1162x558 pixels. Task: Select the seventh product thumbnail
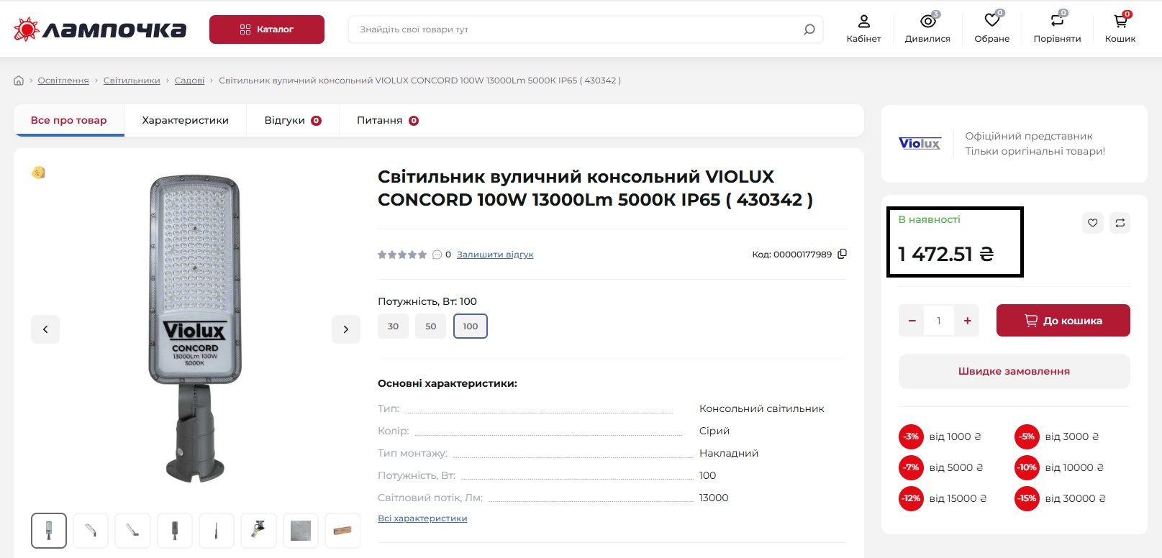(x=301, y=531)
